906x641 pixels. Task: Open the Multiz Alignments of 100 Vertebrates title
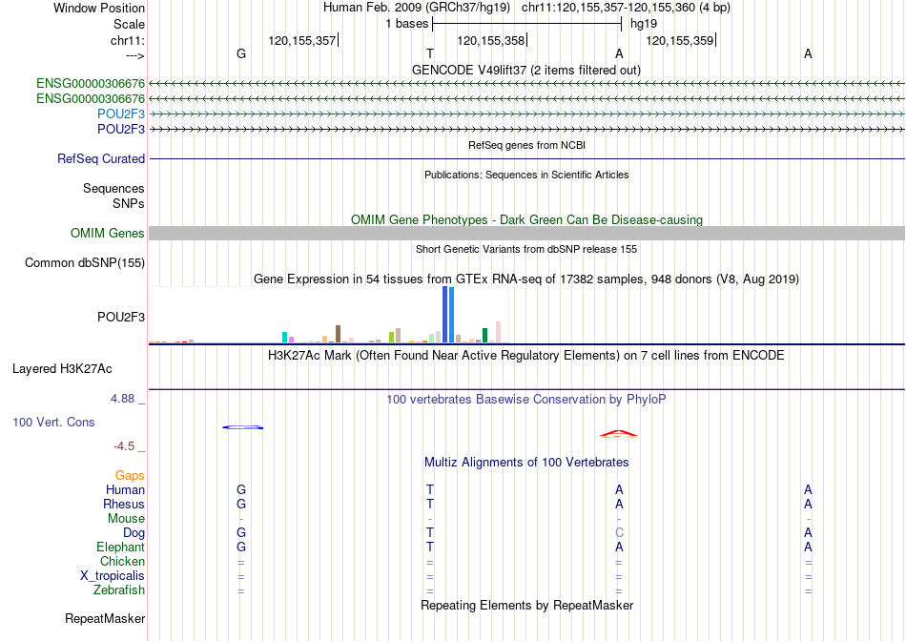pos(526,463)
